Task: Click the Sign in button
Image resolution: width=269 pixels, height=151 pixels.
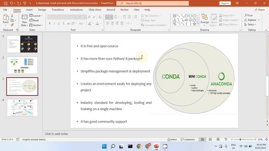Action: pos(225,3)
